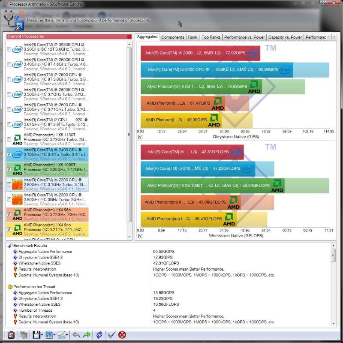The image size is (343, 343).
Task: Click the Intel logo beside i7 CPU 920
Action: tap(17, 124)
